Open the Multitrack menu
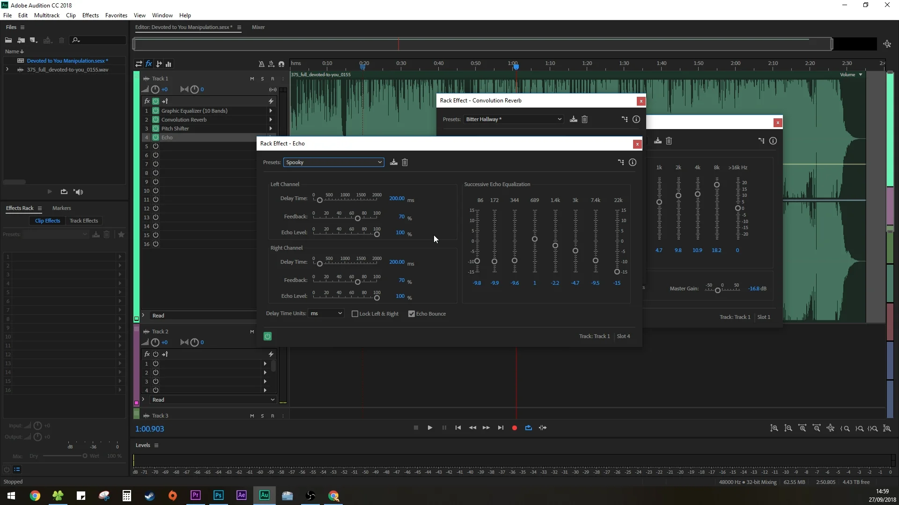The image size is (899, 505). tap(47, 15)
